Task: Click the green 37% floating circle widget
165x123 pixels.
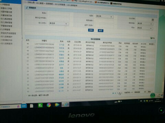Action: point(153,95)
